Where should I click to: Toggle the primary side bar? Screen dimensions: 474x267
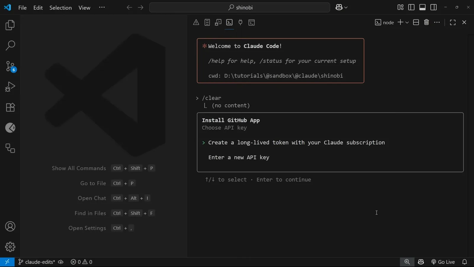pyautogui.click(x=411, y=7)
